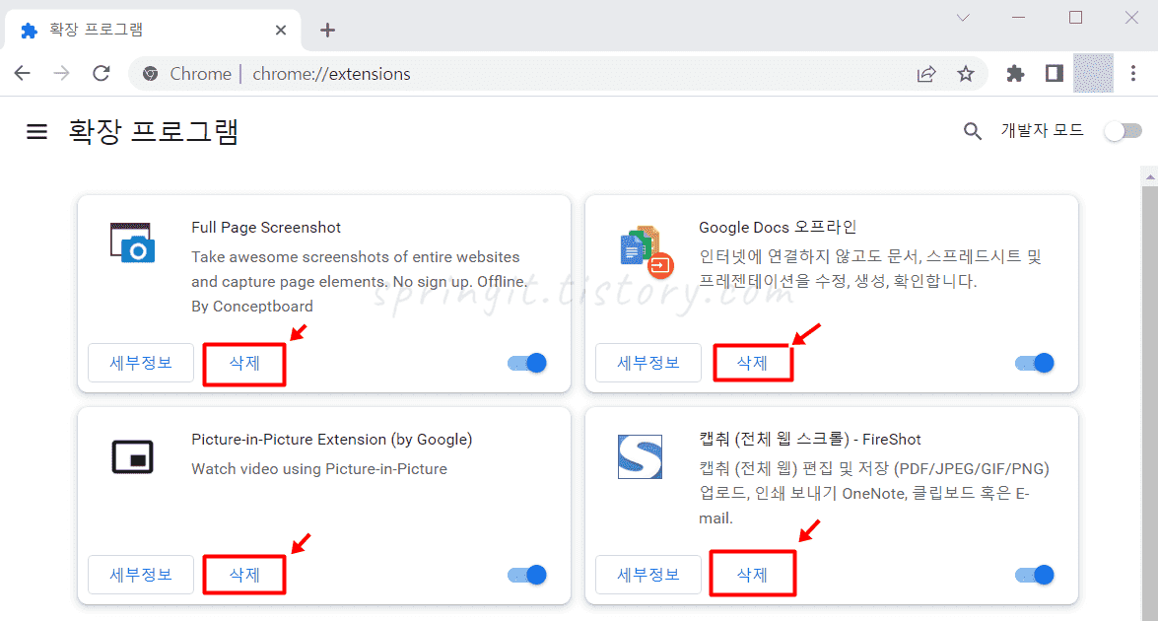Share this page via share icon
The image size is (1158, 621).
click(926, 74)
